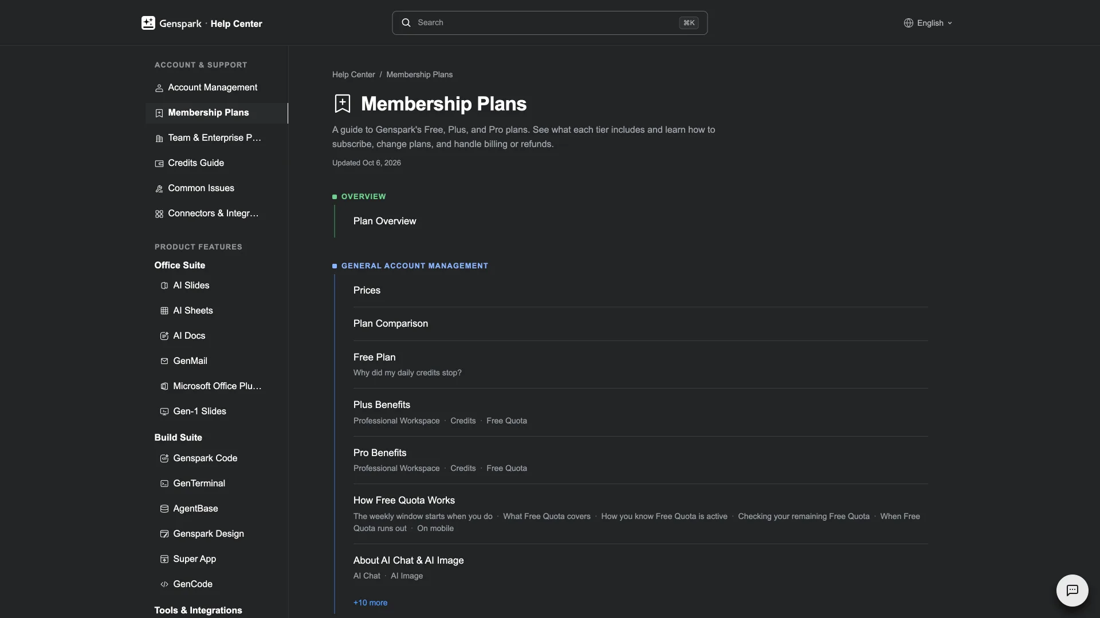
Task: Click the Genspark Code icon
Action: tap(164, 458)
